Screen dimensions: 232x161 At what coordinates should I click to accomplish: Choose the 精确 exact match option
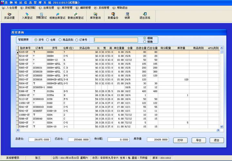tap(145, 42)
